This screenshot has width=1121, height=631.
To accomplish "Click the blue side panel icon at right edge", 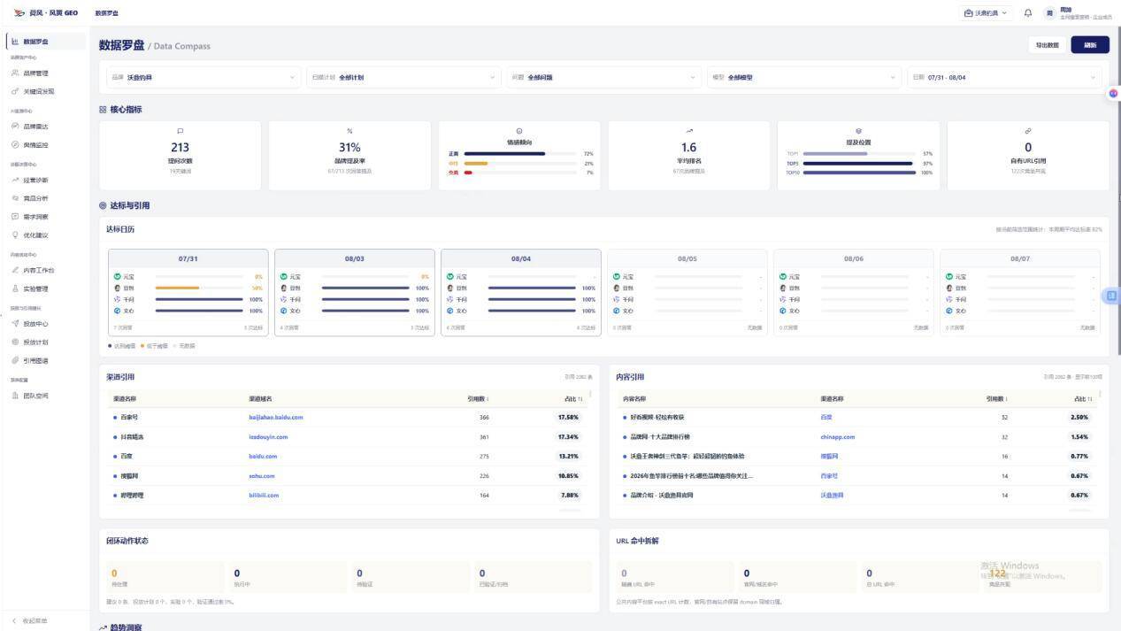I will pyautogui.click(x=1112, y=296).
